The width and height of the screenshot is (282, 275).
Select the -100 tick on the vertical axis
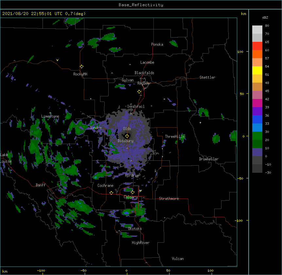(x=239, y=220)
